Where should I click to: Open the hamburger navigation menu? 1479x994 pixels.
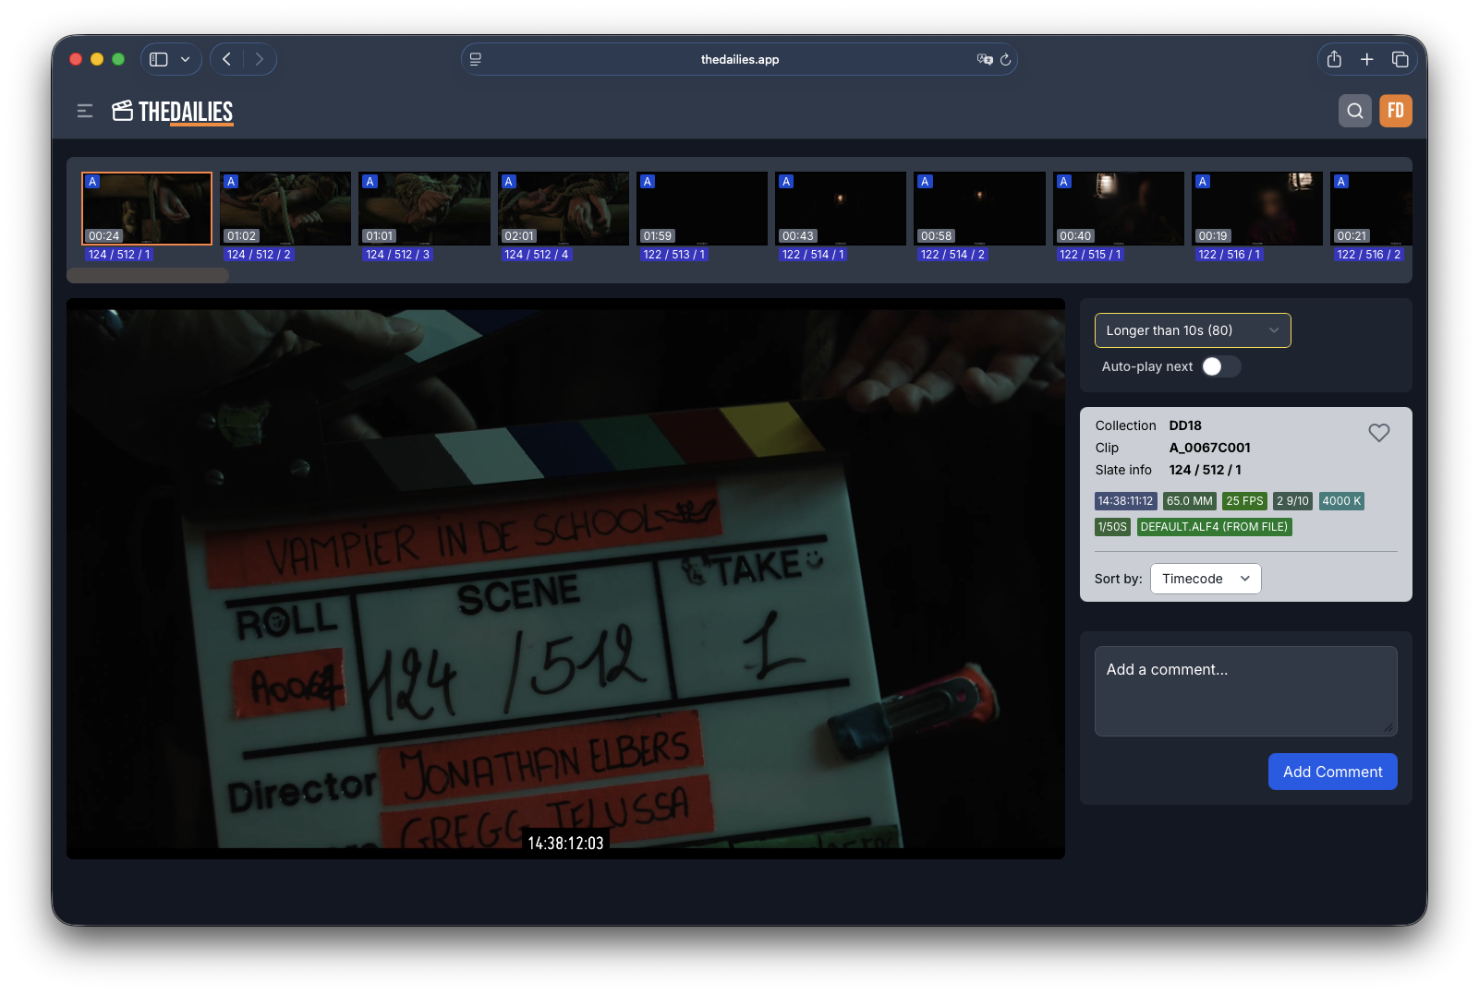[x=85, y=111]
